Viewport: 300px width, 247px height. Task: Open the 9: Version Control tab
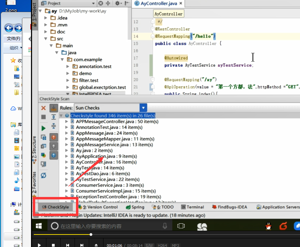pyautogui.click(x=98, y=207)
